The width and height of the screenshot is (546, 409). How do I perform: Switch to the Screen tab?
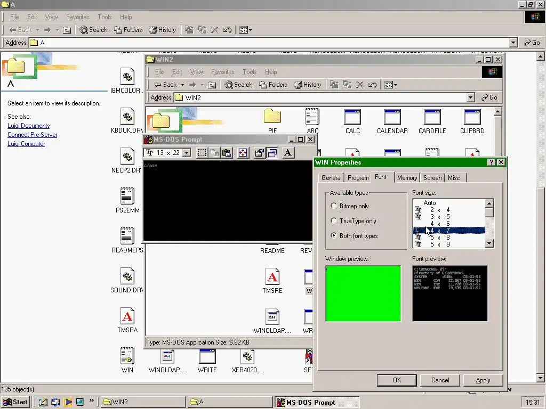coord(432,178)
